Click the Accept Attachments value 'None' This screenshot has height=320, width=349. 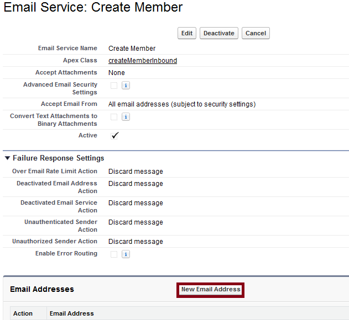(116, 73)
